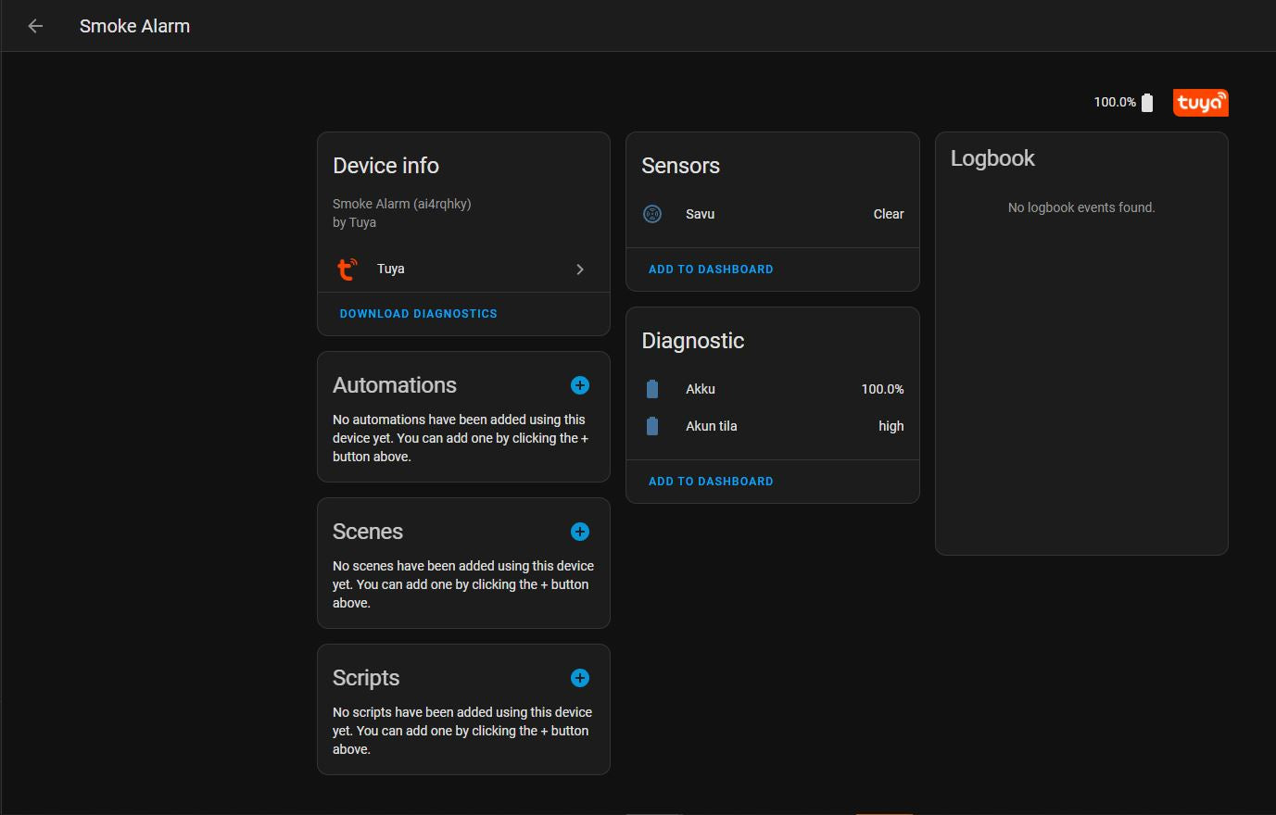Open the Savu sensor row
Viewport: 1276px width, 815px height.
click(x=773, y=214)
